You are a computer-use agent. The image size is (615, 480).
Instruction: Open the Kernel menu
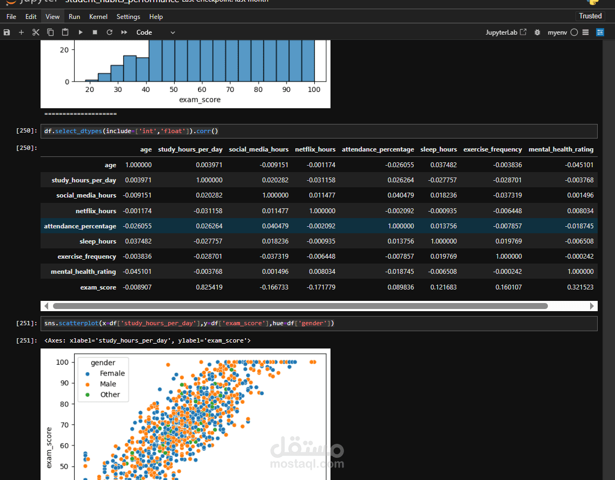(x=98, y=16)
